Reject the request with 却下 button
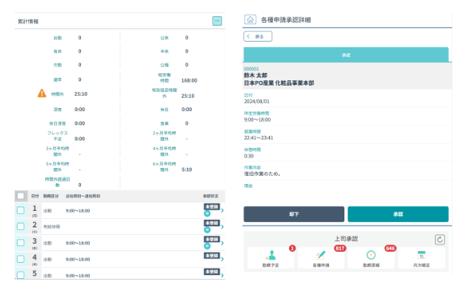Screen dimensions: 467x292 [x=293, y=214]
